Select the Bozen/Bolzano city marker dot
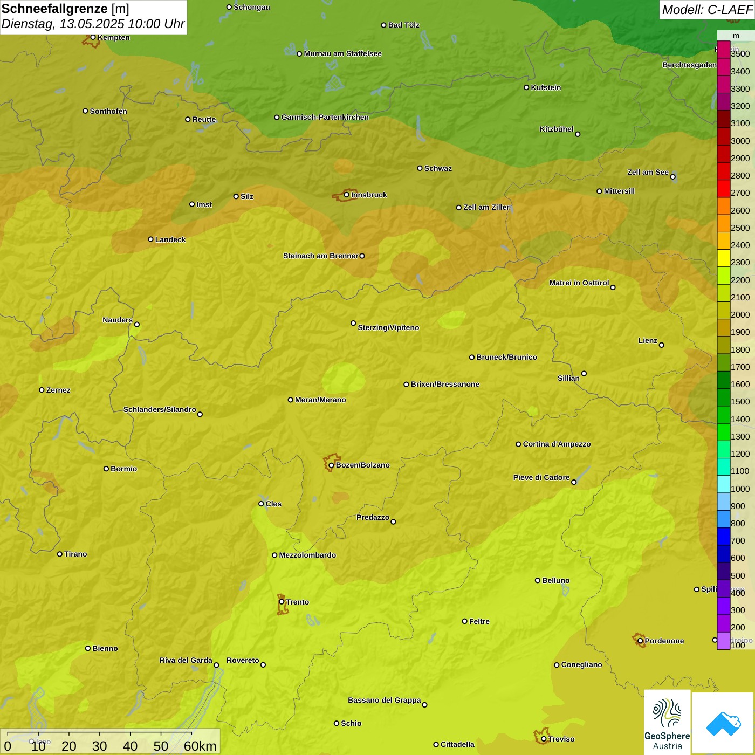 pyautogui.click(x=331, y=465)
